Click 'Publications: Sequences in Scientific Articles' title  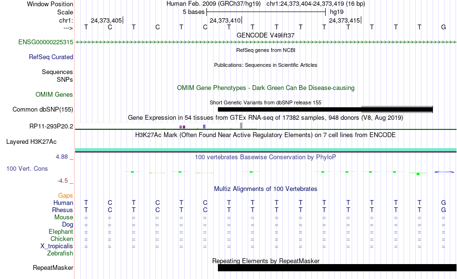coord(266,65)
